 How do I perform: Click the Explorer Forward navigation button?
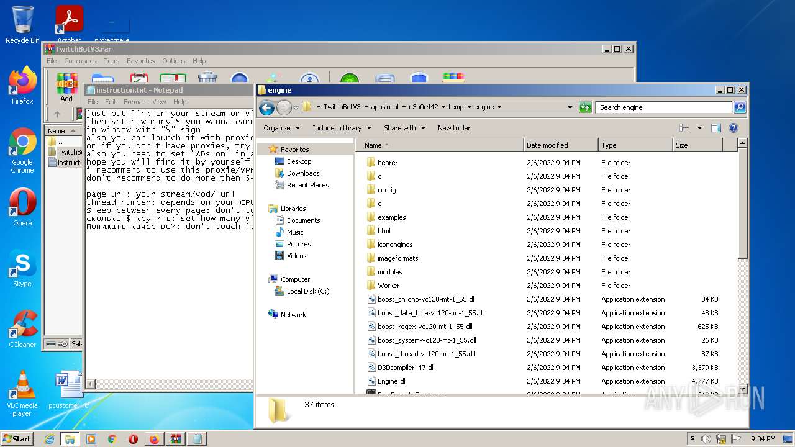point(284,107)
